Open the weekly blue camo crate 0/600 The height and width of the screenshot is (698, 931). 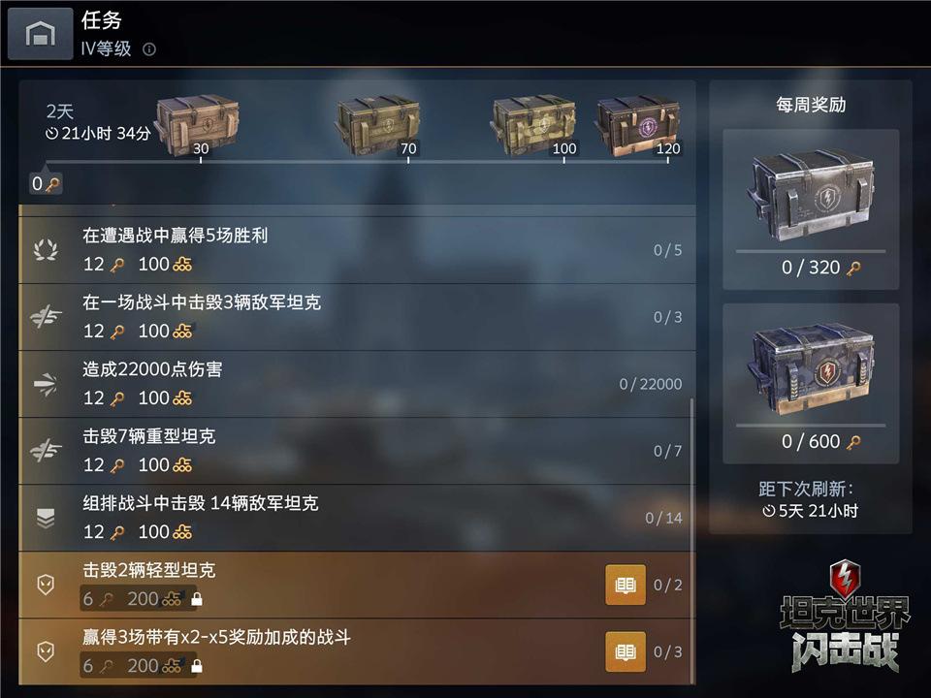tap(811, 384)
